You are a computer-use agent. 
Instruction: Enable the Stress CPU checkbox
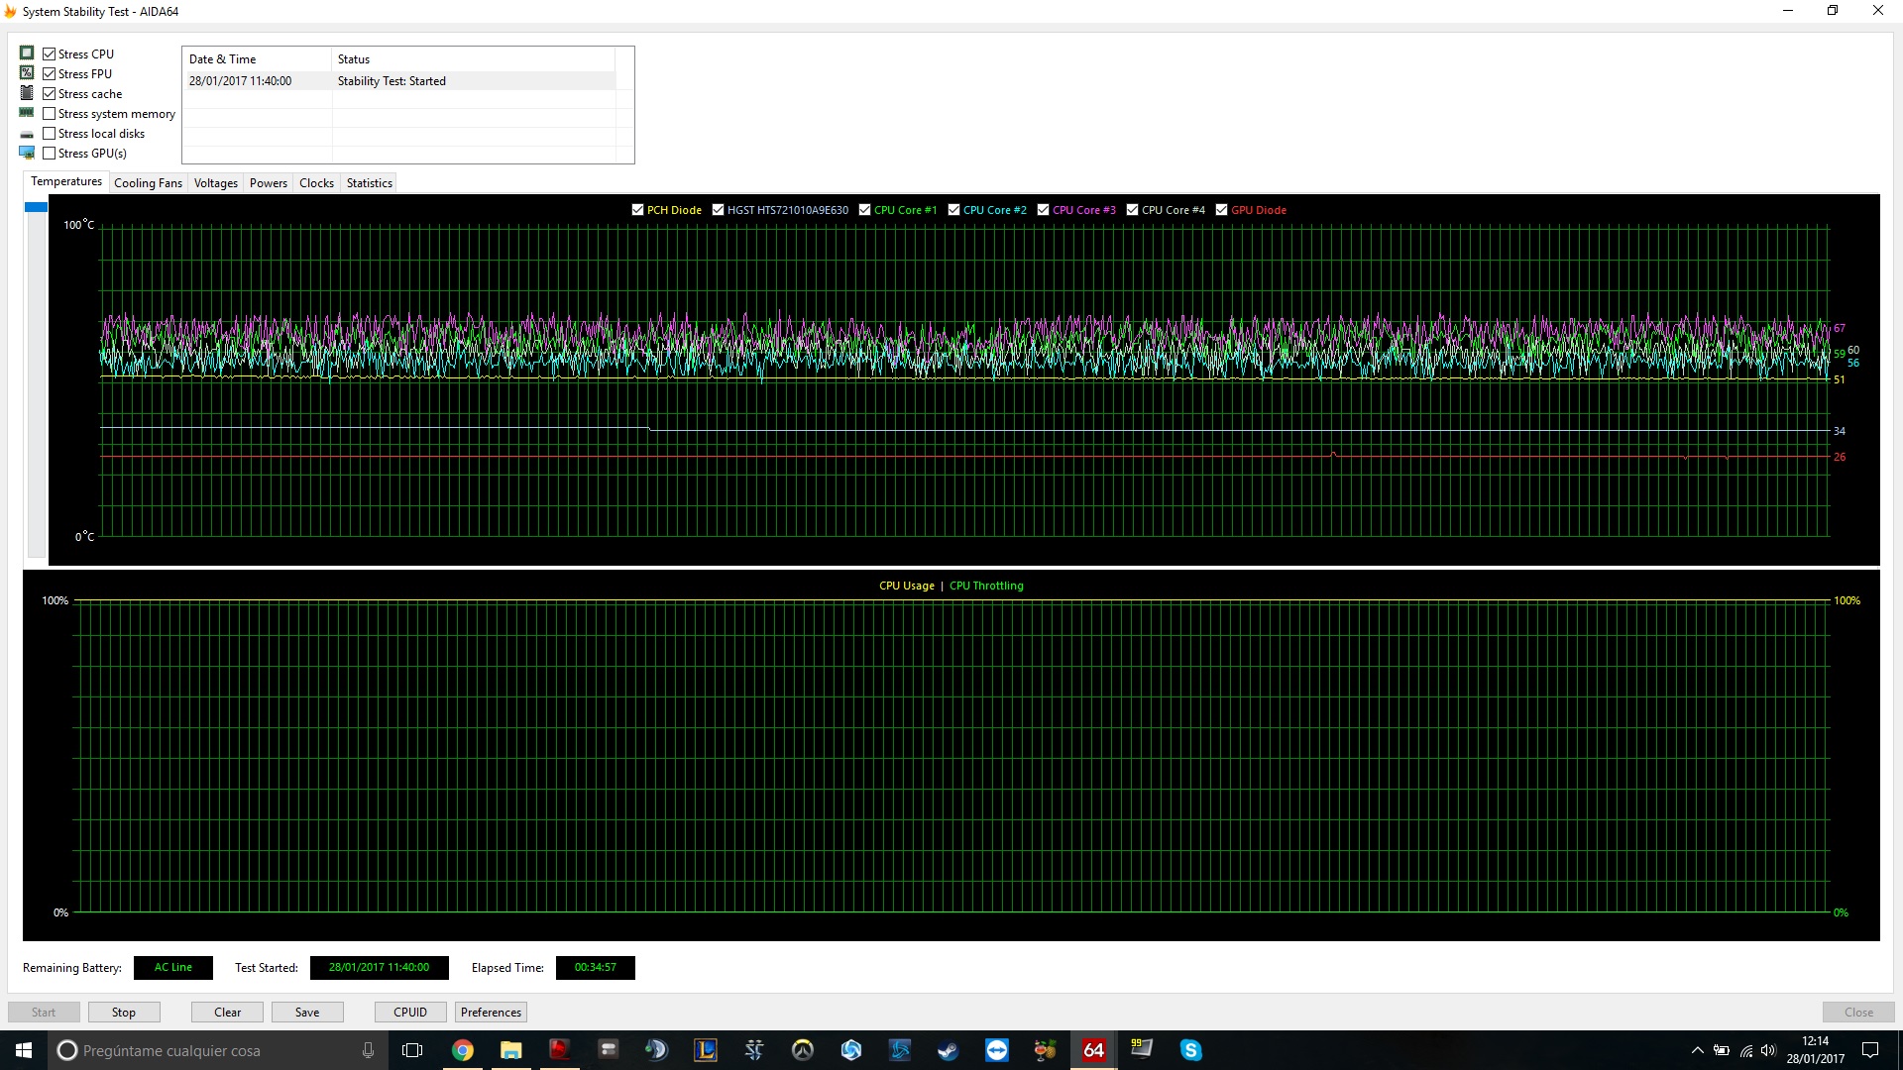(x=49, y=53)
